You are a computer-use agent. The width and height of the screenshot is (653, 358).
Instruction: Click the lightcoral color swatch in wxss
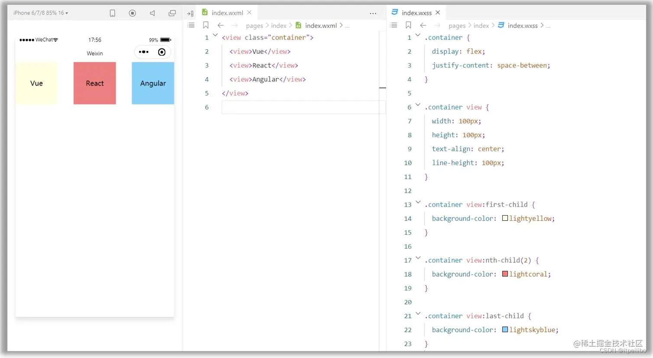(505, 274)
